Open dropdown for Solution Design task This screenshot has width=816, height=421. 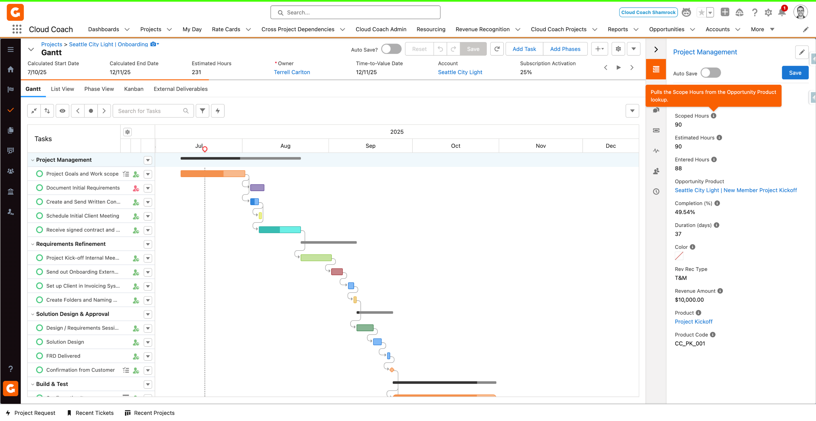coord(148,342)
